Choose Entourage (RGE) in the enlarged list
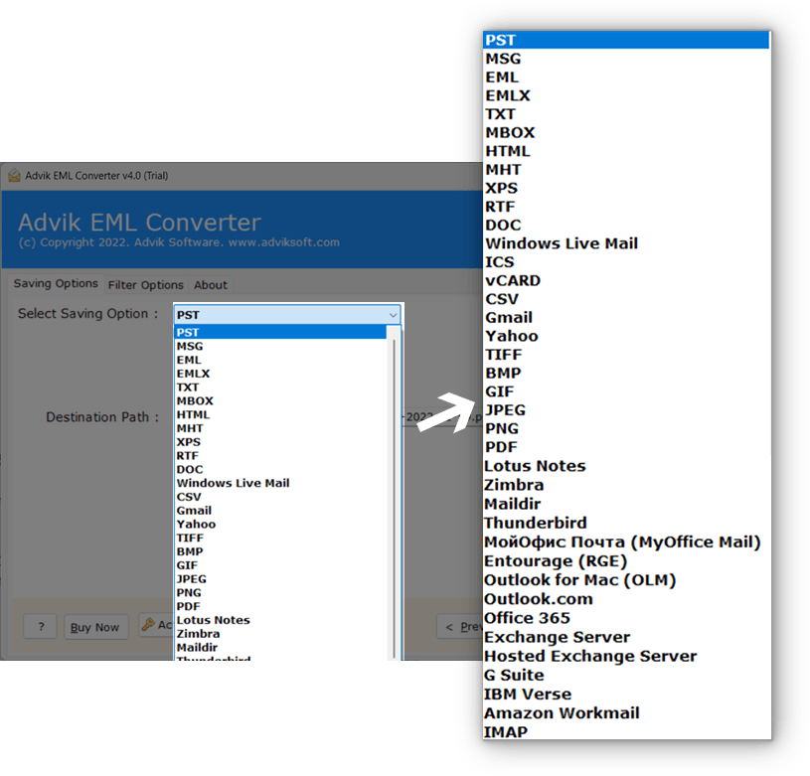The width and height of the screenshot is (810, 776). pyautogui.click(x=626, y=560)
